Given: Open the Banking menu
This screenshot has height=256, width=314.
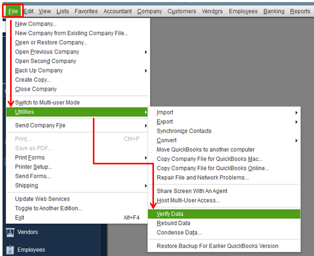Looking at the screenshot, I should [274, 11].
